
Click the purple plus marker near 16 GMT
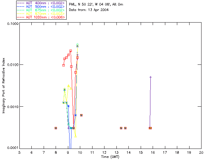[x=150, y=77]
